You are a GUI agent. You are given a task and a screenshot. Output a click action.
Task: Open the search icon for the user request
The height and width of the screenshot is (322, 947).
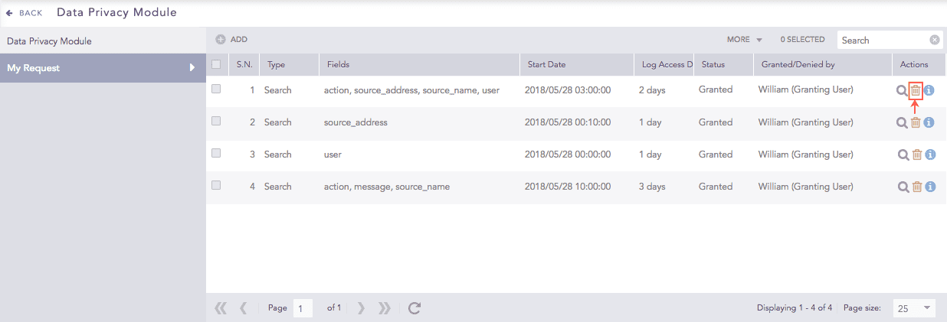coord(903,154)
